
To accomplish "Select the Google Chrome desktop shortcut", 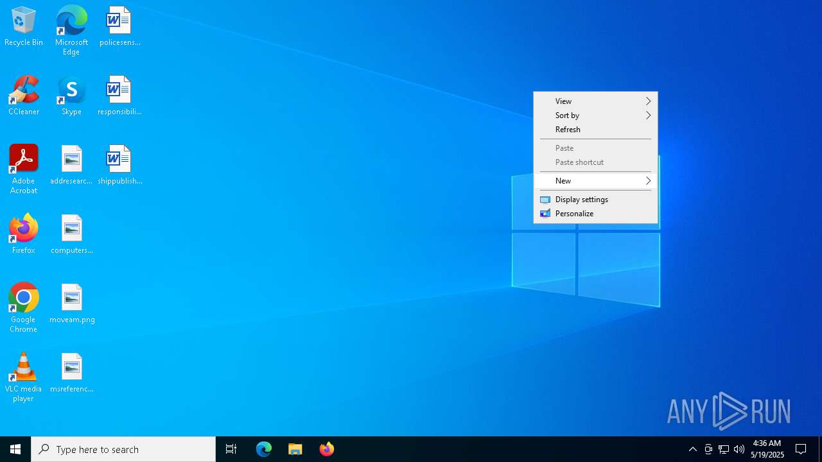I will 24,308.
